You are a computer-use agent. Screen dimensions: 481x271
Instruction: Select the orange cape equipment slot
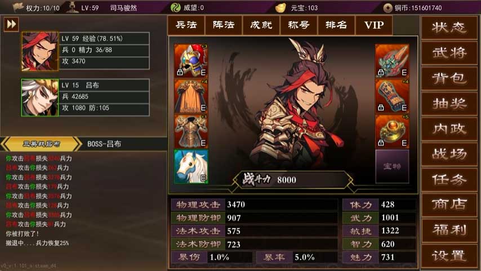[191, 96]
